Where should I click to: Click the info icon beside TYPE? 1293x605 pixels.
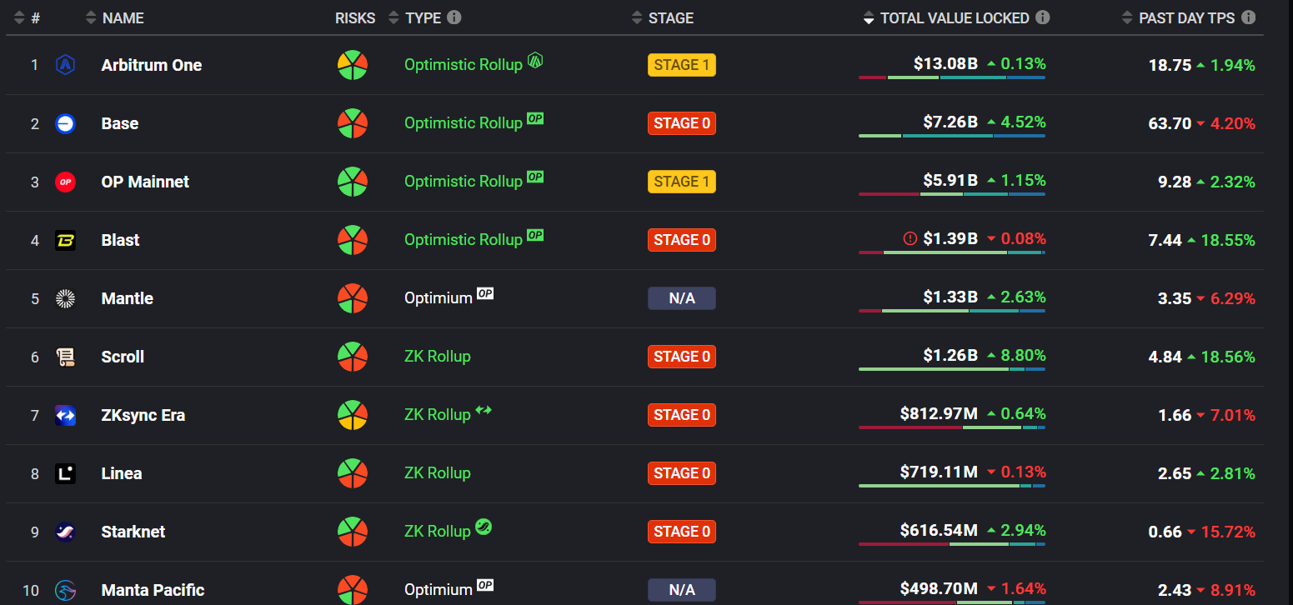point(454,17)
